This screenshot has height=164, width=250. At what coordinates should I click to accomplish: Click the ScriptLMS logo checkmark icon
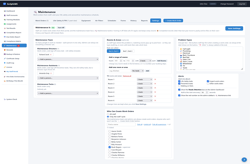(4, 4)
